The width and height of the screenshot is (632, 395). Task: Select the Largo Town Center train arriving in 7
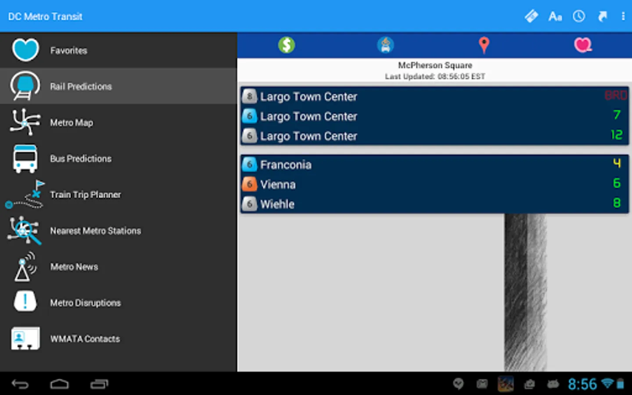[x=434, y=116]
